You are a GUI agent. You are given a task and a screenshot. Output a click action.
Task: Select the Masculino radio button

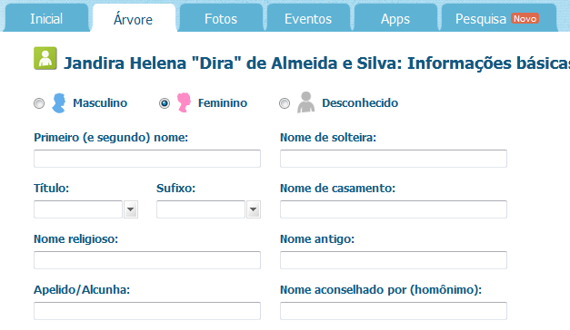[39, 103]
